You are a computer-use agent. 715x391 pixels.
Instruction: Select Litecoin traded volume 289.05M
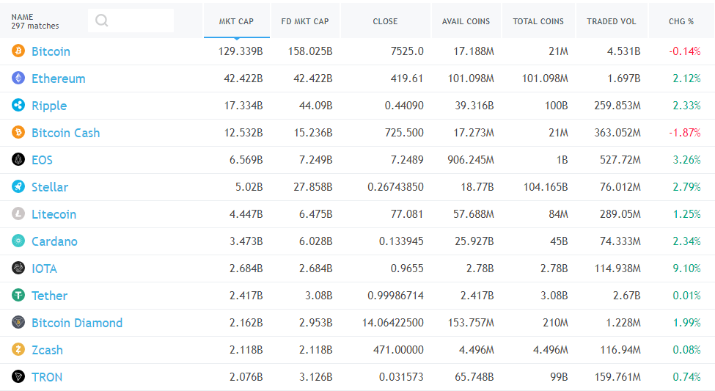[620, 214]
